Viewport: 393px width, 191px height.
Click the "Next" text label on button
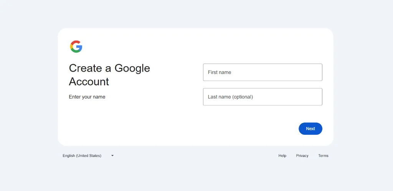click(310, 129)
